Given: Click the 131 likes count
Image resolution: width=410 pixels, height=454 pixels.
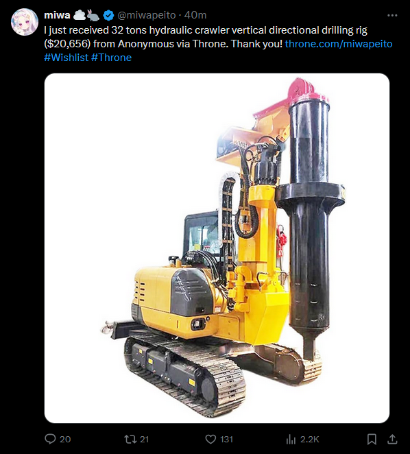Looking at the screenshot, I should tap(226, 439).
